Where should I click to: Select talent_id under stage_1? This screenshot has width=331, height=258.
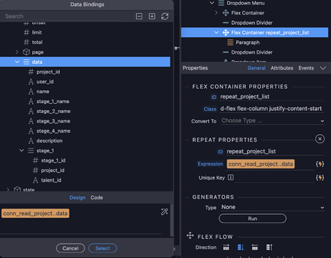(x=51, y=180)
